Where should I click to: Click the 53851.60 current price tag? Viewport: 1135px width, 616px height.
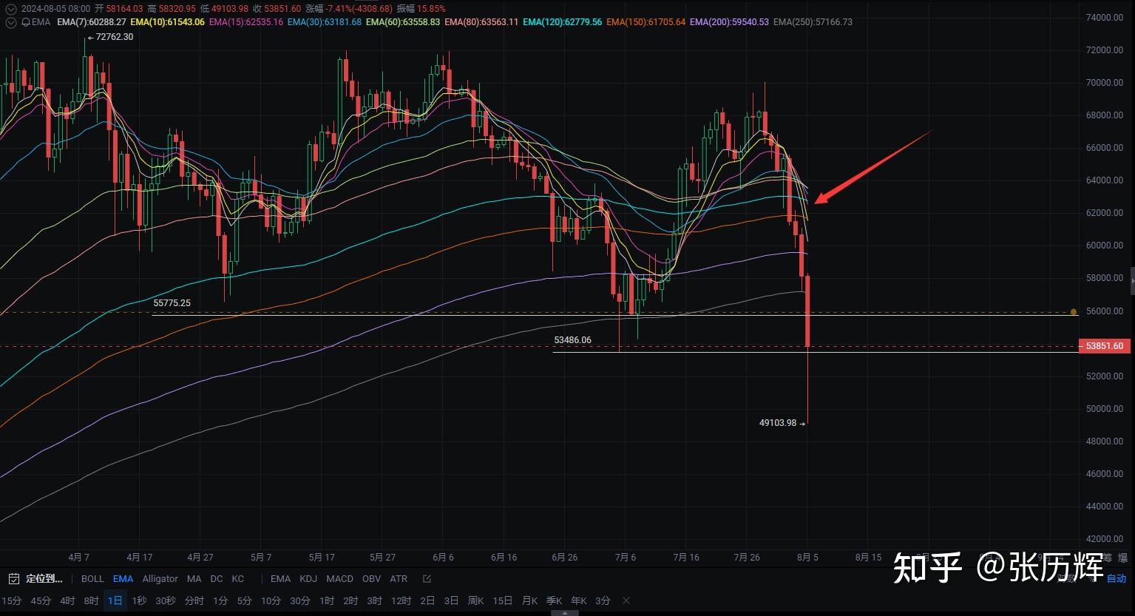click(x=1105, y=346)
